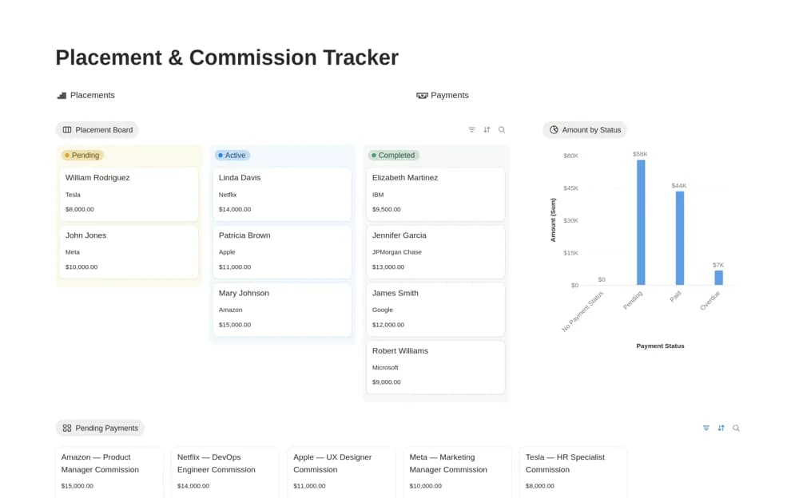
Task: Click the No Payment Status axis label
Action: tap(583, 311)
